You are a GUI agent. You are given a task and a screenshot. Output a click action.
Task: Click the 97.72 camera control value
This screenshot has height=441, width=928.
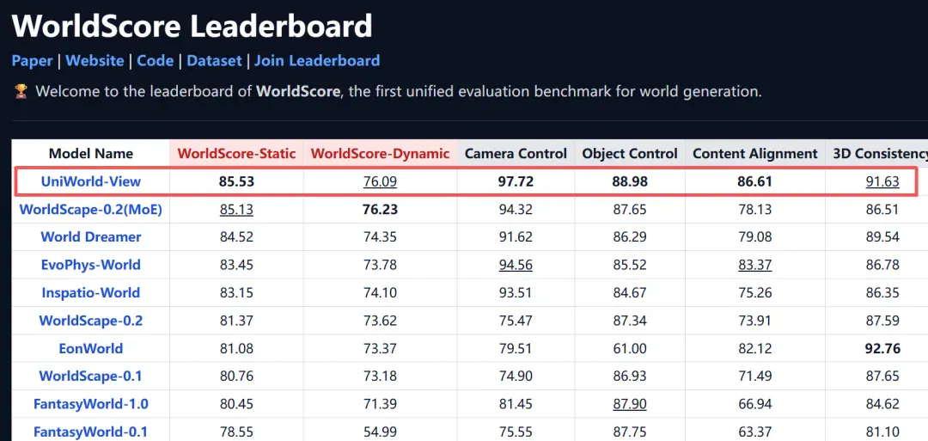[x=516, y=181]
